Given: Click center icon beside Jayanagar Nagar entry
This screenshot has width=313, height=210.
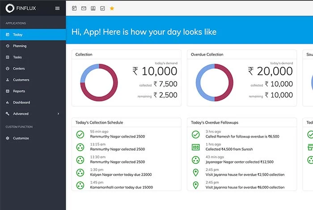Looking at the screenshot, I should [196, 160].
